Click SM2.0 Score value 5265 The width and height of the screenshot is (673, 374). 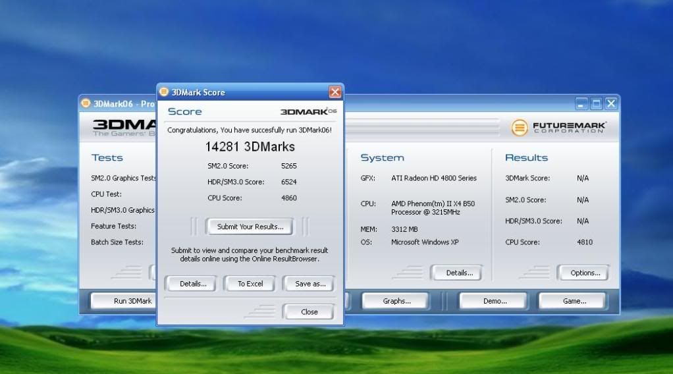pos(289,166)
